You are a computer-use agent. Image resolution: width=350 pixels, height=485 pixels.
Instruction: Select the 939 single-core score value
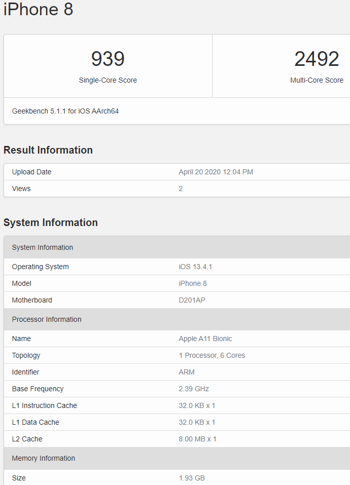pyautogui.click(x=108, y=59)
